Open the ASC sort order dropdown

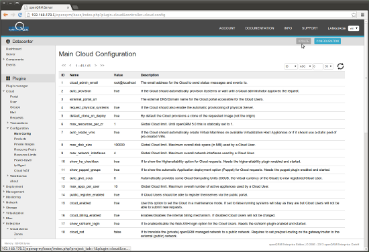point(305,66)
